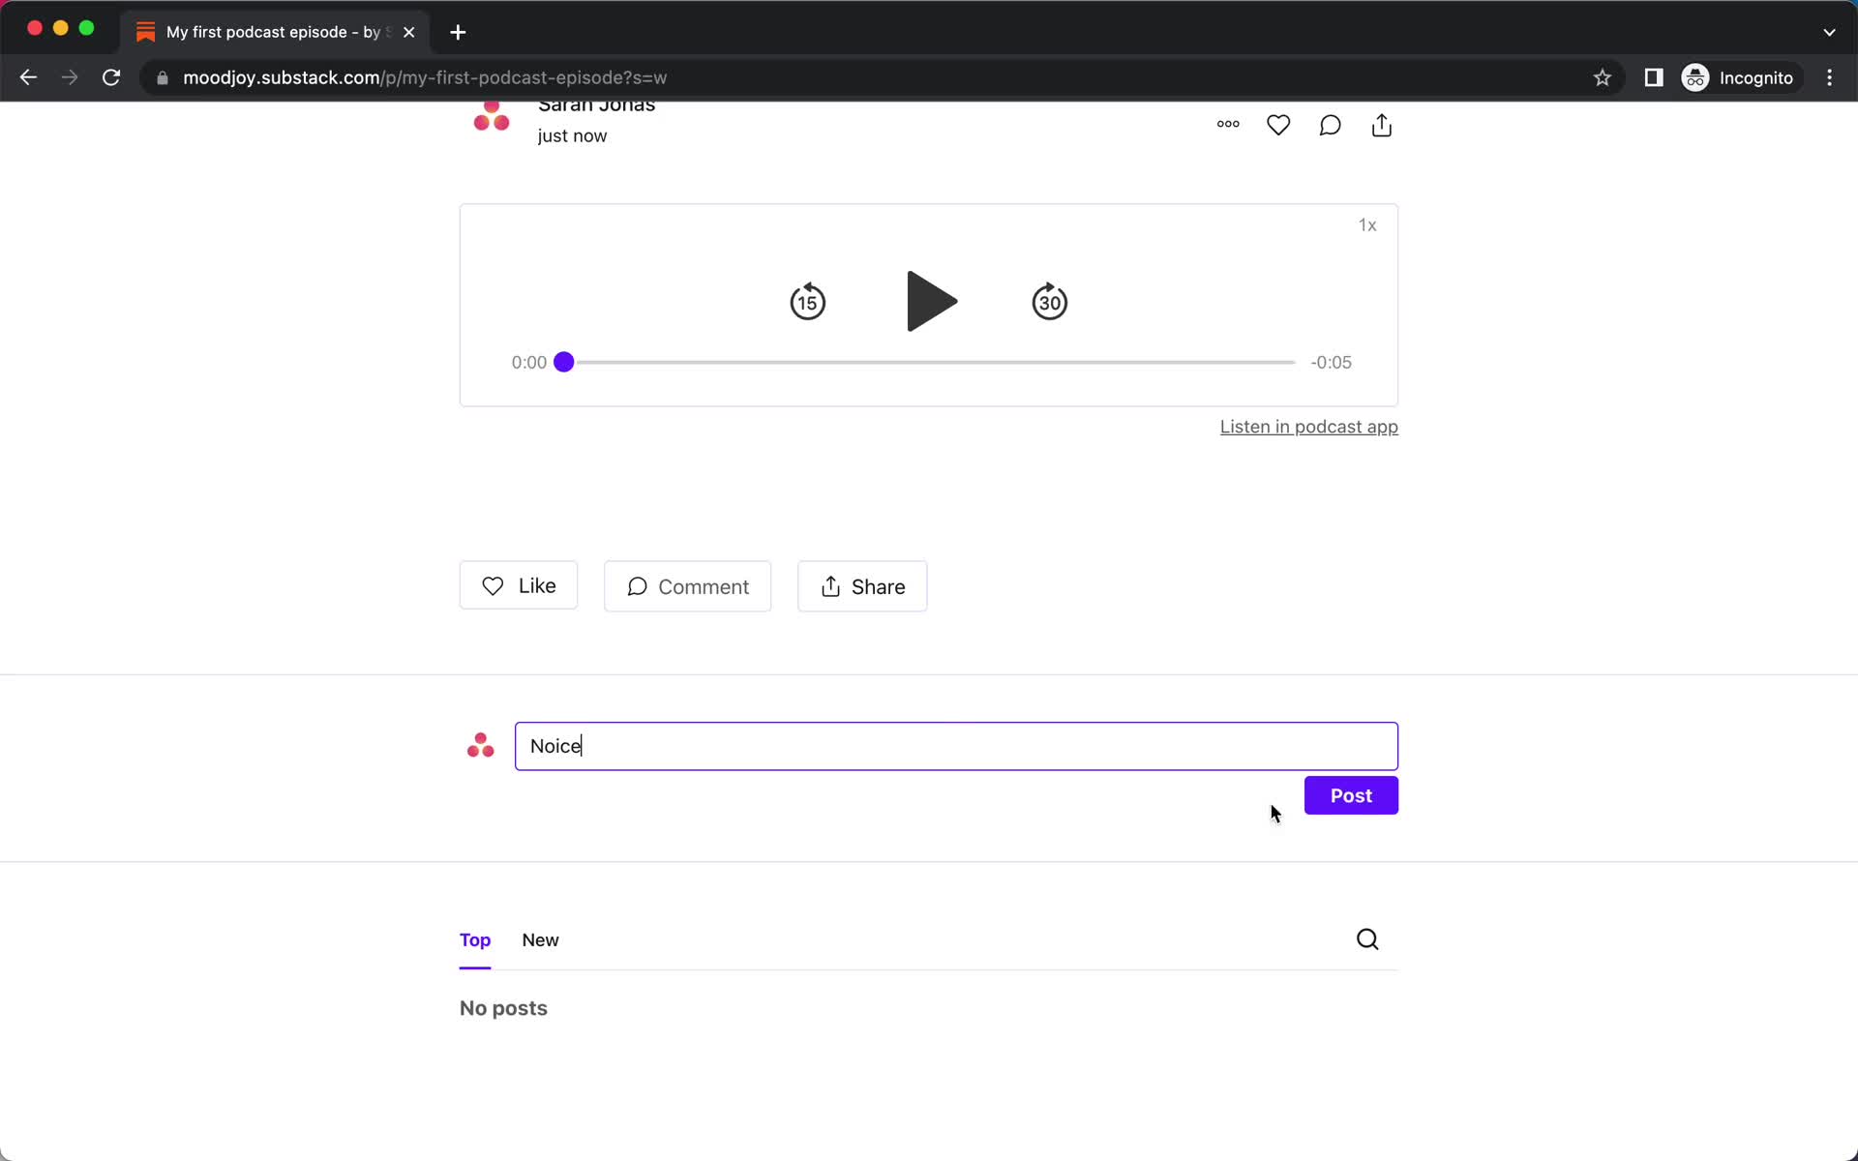
Task: Click the three-dot options menu icon
Action: click(1227, 125)
